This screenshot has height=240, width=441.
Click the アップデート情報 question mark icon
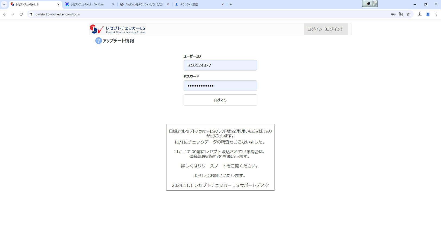[x=99, y=41]
